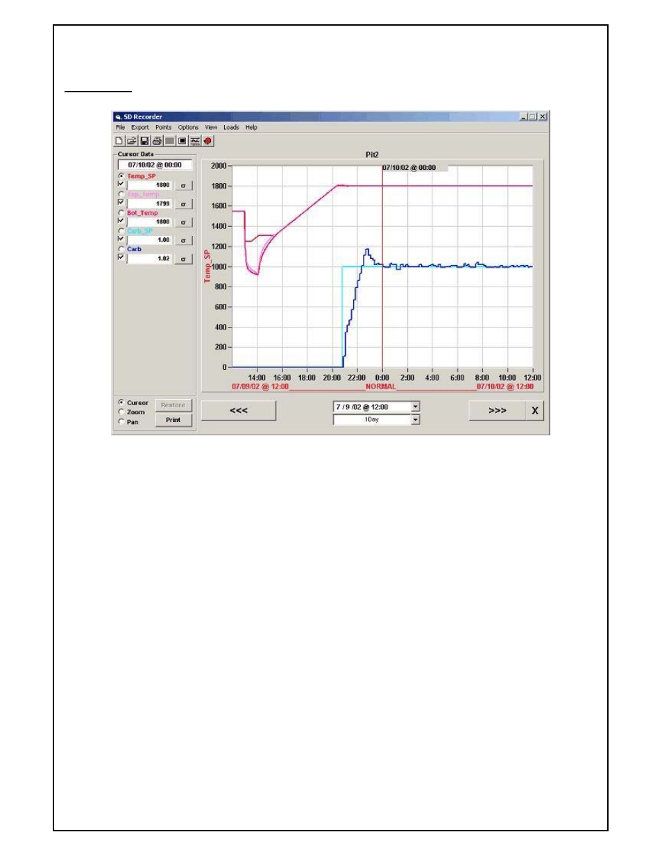Open the start date dropdown arrow

point(416,407)
